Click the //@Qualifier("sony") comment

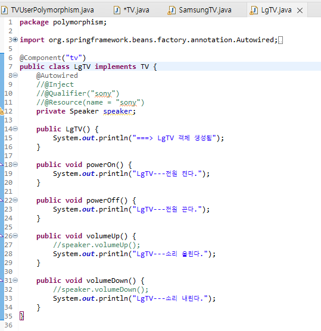pyautogui.click(x=78, y=93)
